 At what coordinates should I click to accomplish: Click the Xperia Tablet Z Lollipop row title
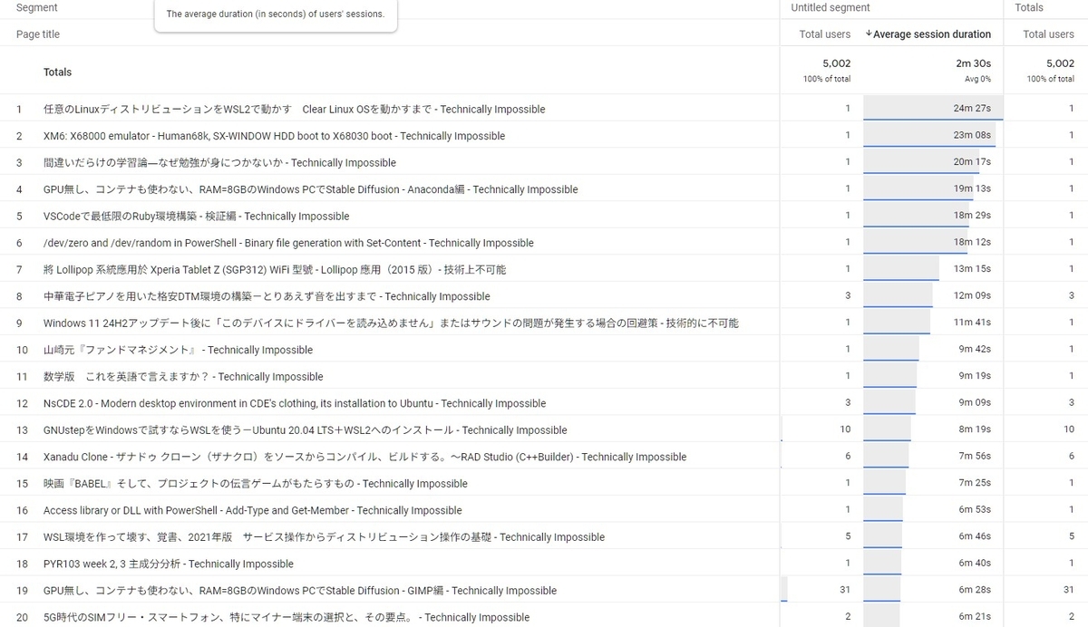[275, 269]
